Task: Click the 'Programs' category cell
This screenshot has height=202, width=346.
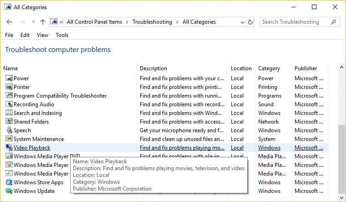Action: point(270,96)
